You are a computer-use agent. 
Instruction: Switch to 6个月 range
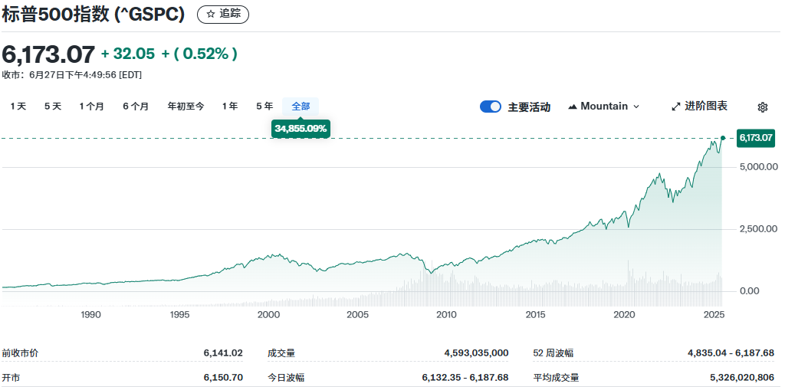click(x=136, y=106)
